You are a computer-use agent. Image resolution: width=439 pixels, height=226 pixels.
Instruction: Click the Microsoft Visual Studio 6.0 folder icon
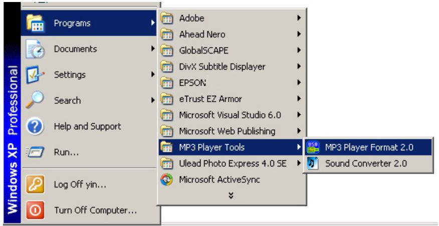pos(167,115)
